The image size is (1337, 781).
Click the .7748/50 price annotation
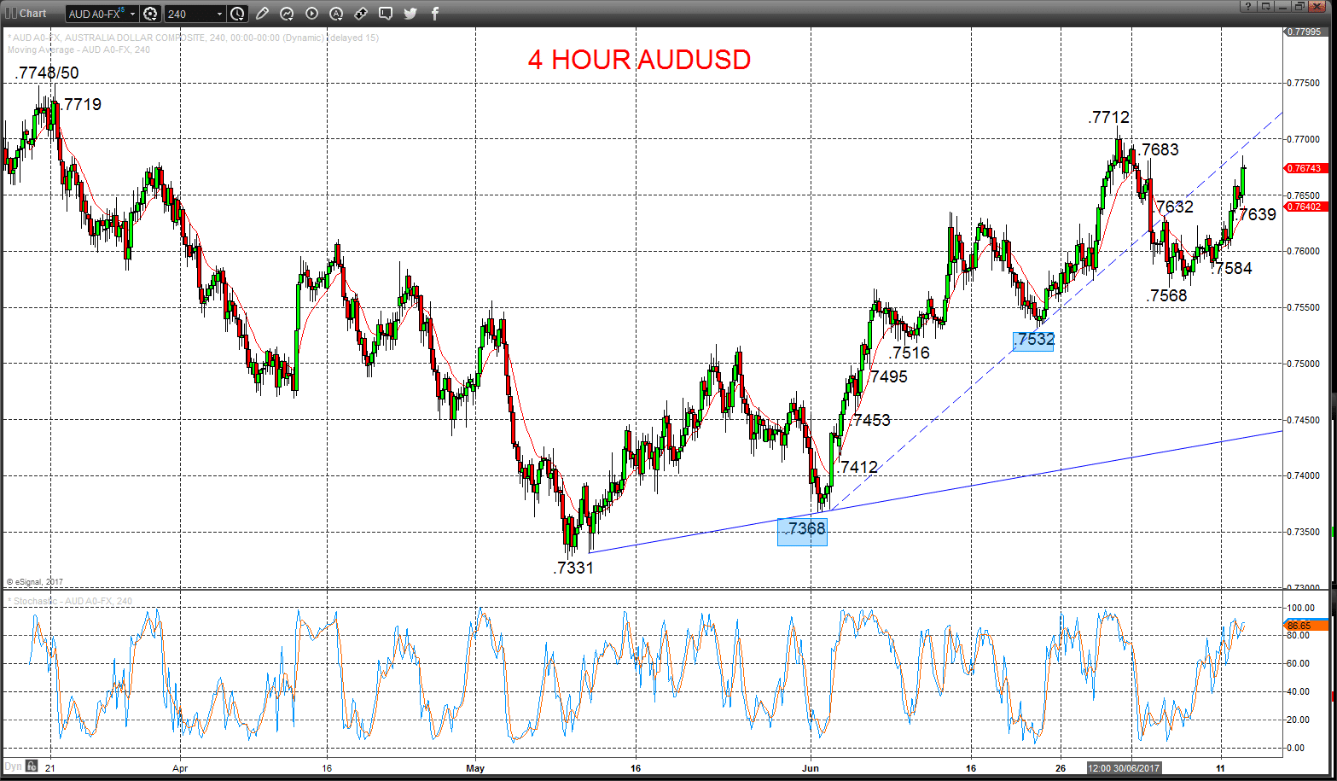[x=47, y=73]
